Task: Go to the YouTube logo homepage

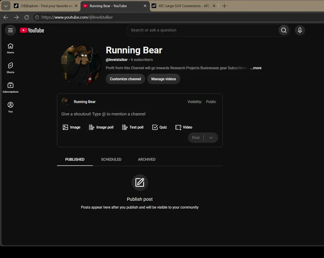Action: (x=32, y=30)
